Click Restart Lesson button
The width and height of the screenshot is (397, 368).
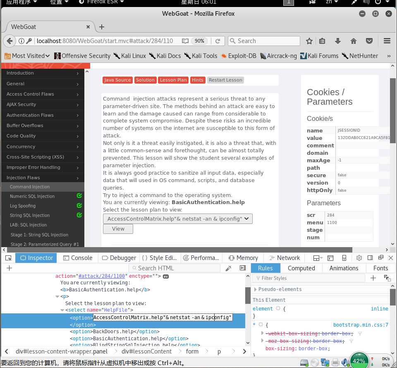225,80
